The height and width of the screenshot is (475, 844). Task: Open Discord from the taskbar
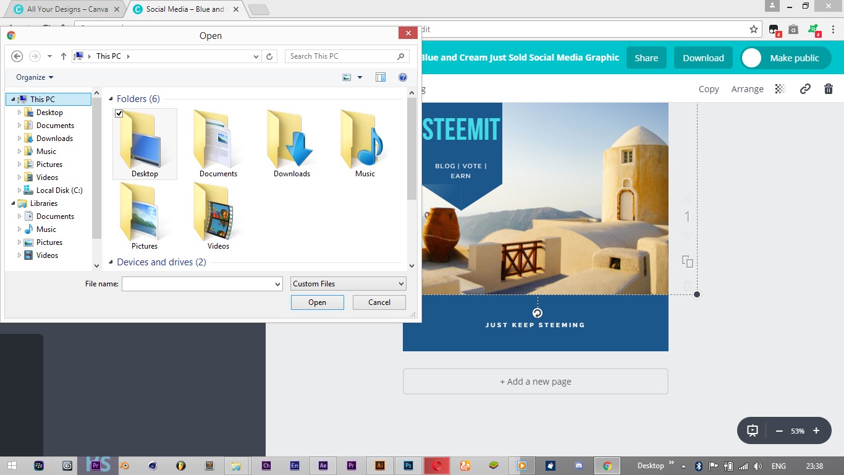[579, 466]
